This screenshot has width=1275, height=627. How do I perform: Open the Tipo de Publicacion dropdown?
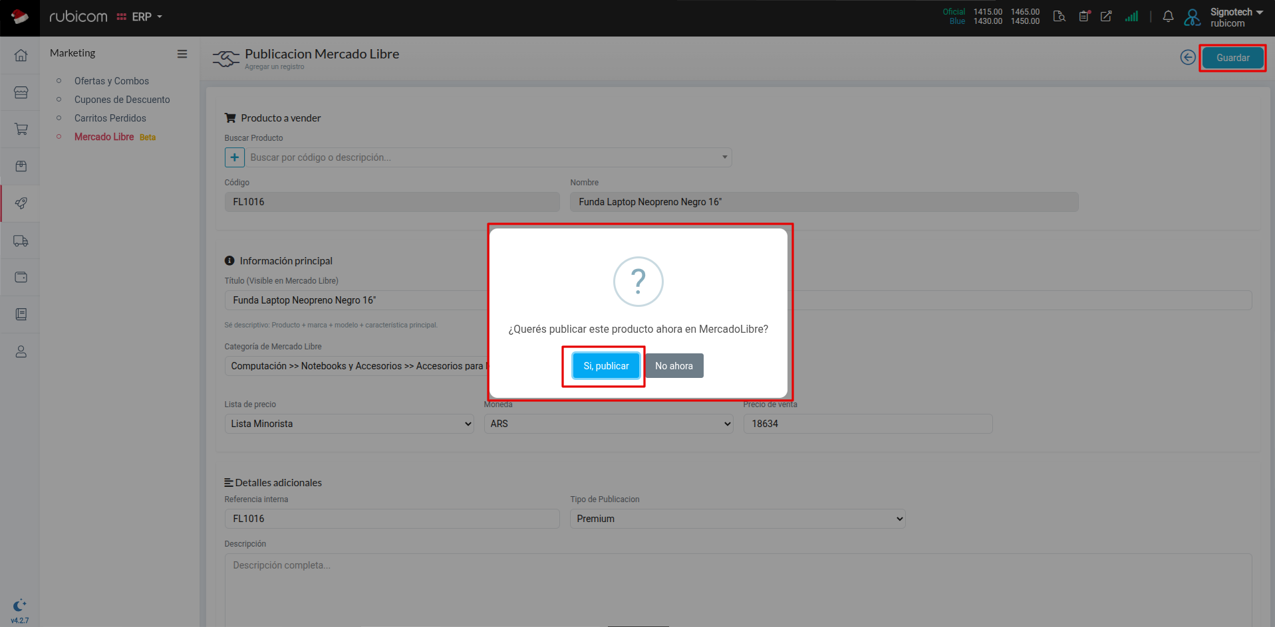coord(737,519)
